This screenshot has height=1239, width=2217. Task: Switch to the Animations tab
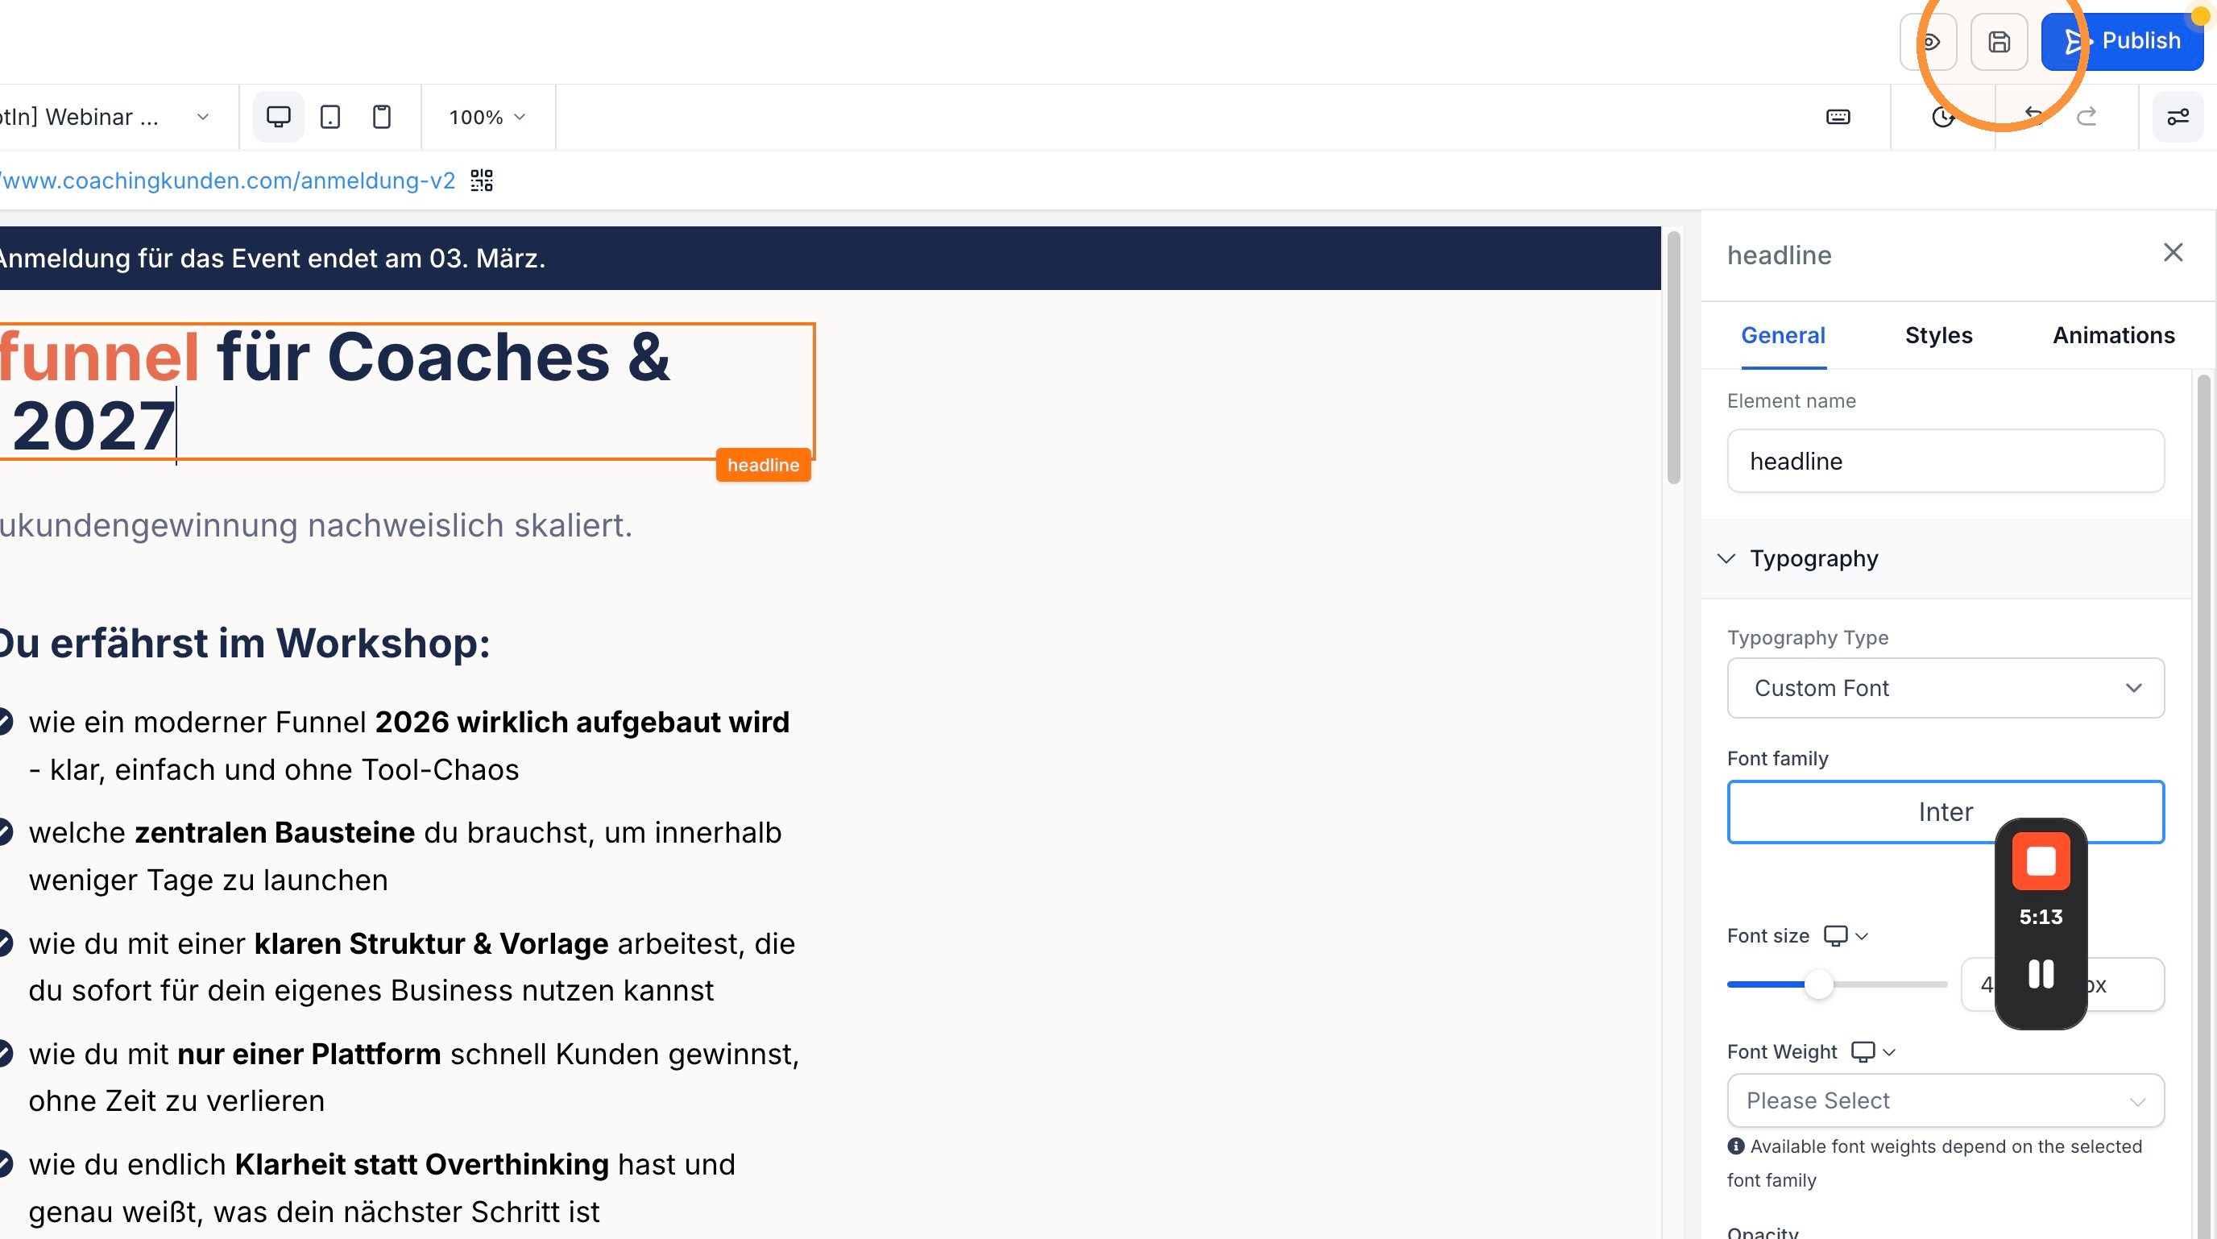point(2114,336)
